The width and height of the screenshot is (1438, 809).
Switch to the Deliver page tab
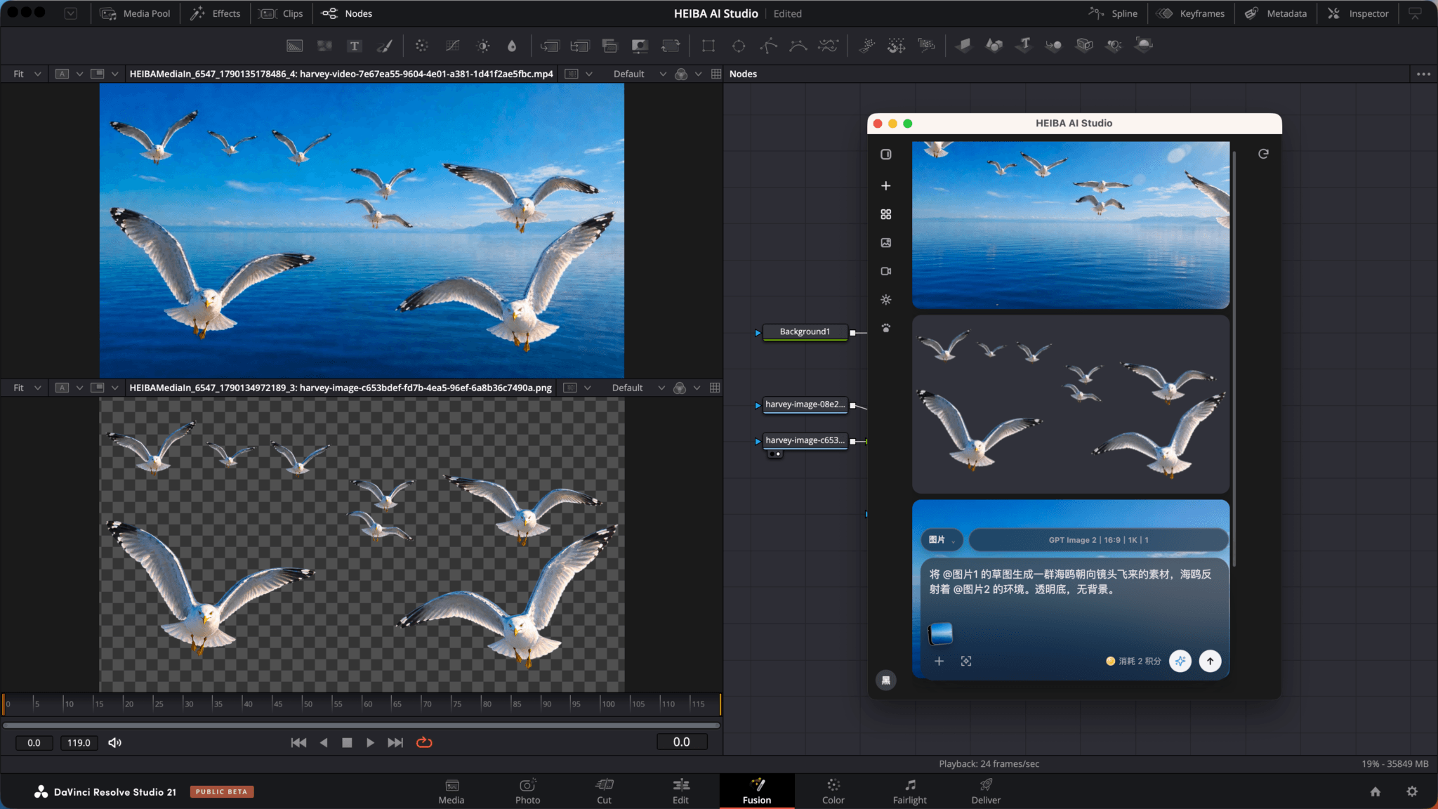pos(986,791)
